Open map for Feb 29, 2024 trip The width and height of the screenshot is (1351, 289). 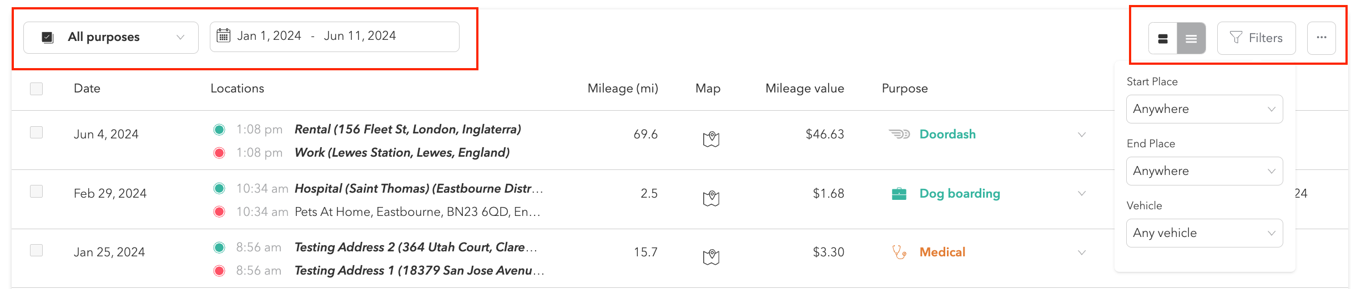[711, 198]
